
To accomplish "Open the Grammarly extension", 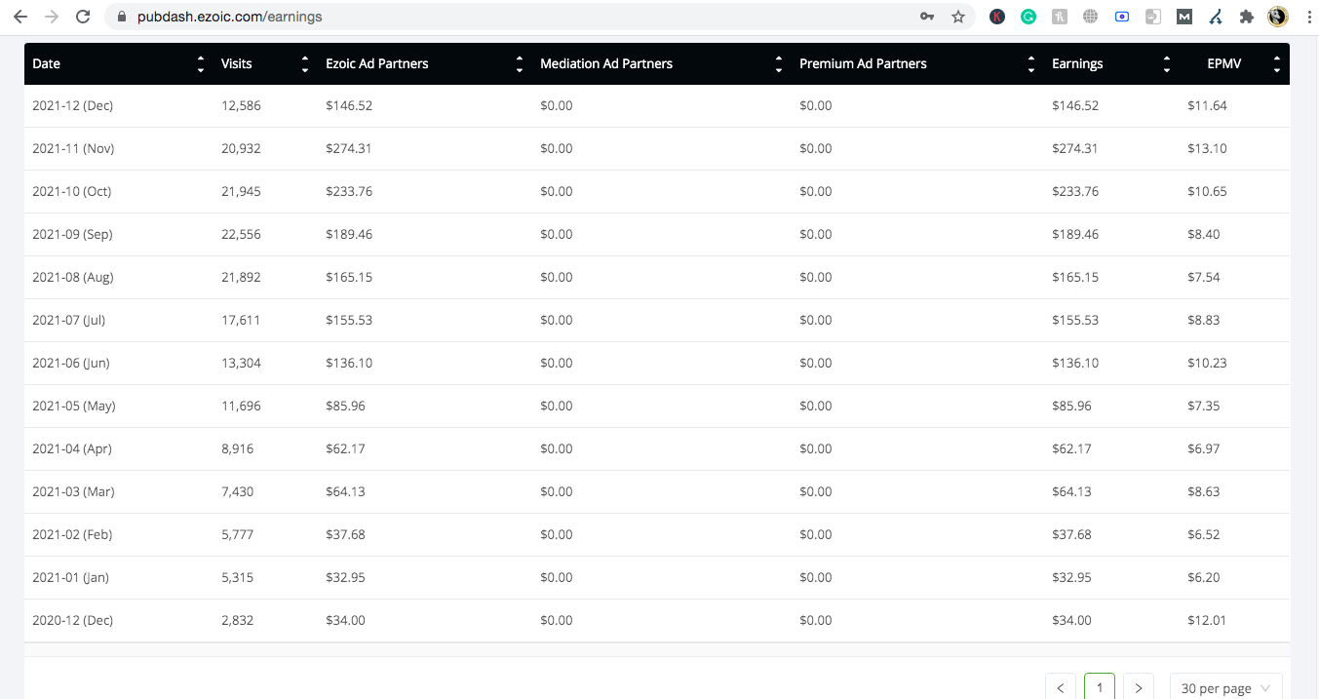I will pos(1028,17).
